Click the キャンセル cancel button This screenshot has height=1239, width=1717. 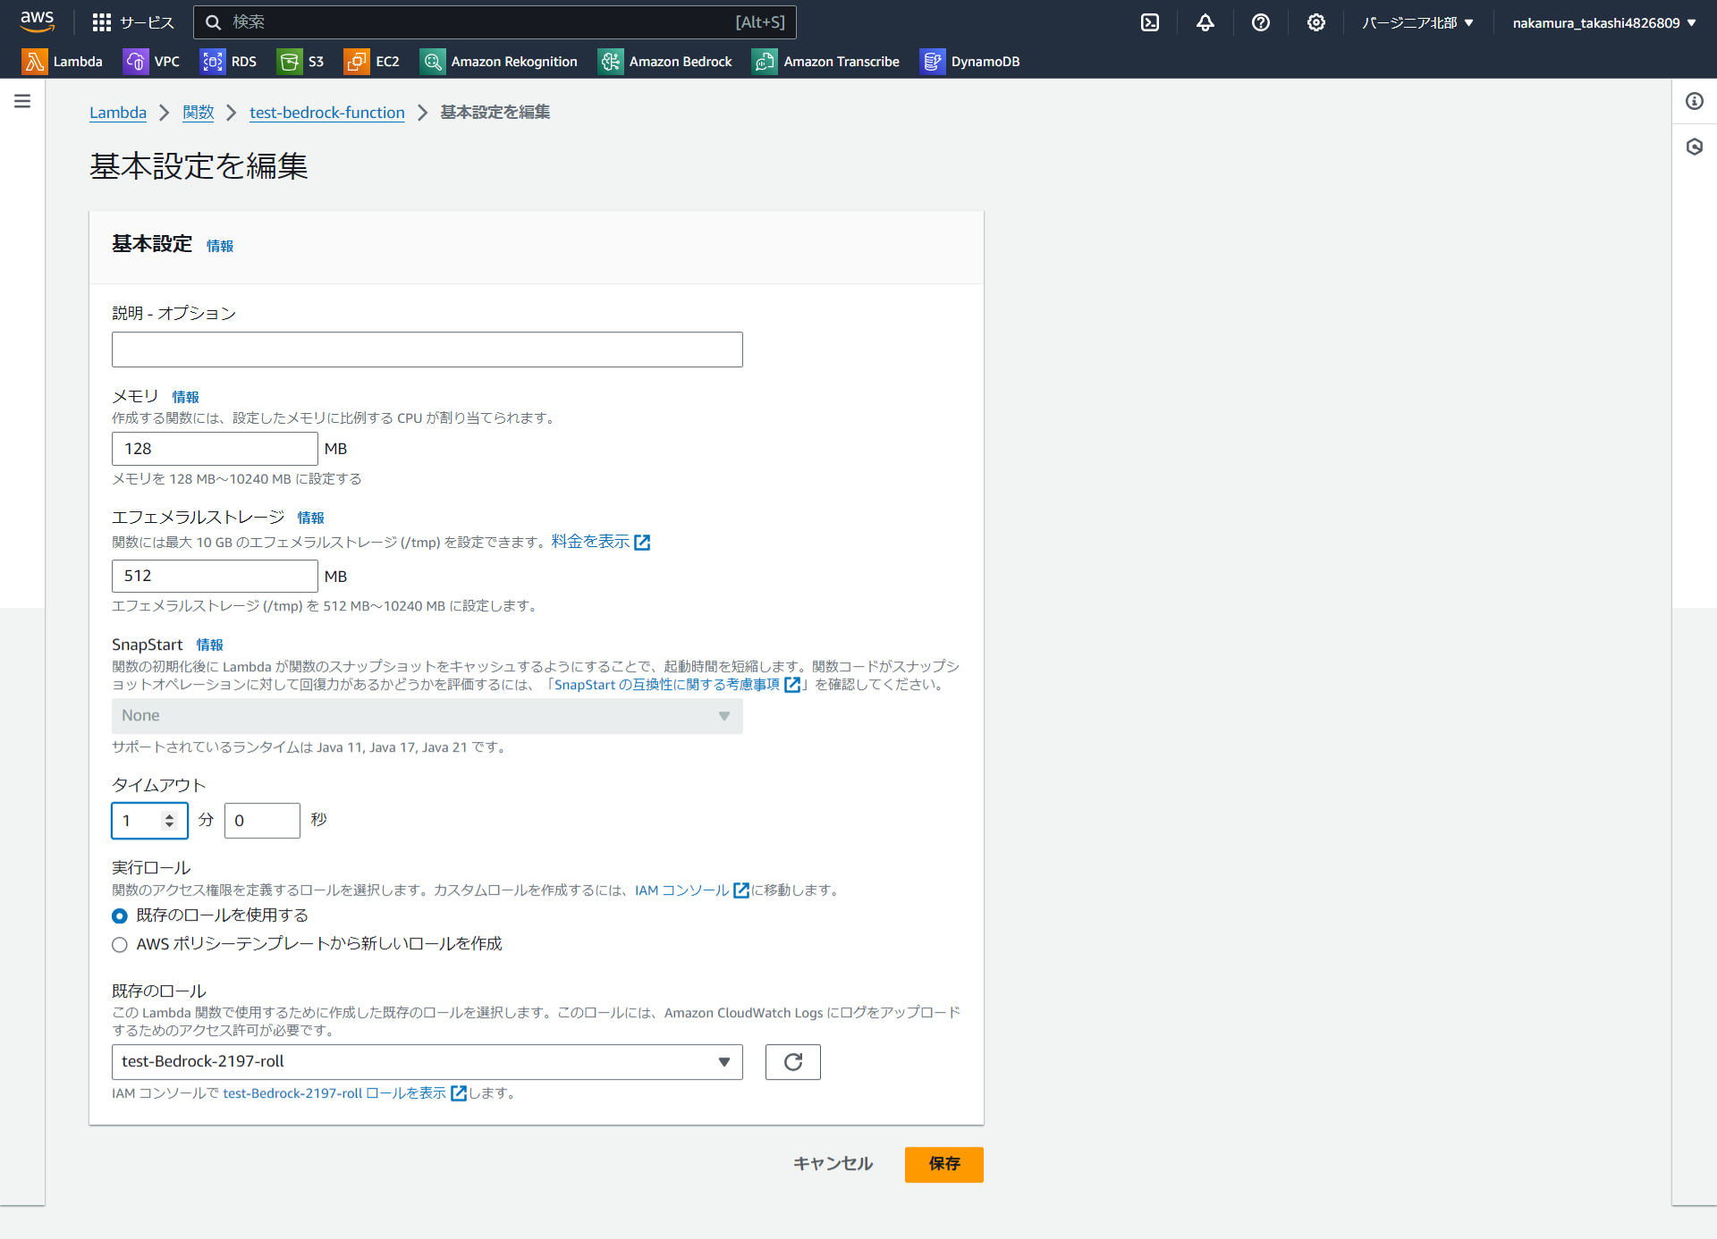[x=833, y=1164]
